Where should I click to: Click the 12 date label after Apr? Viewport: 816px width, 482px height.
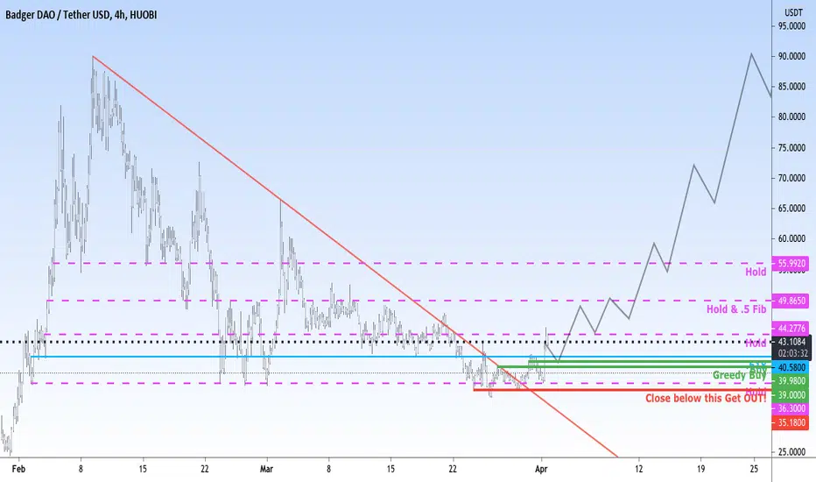[x=638, y=469]
